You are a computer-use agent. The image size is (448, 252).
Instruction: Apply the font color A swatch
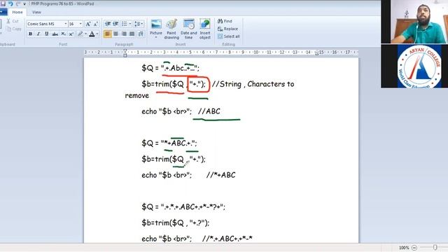pyautogui.click(x=92, y=34)
